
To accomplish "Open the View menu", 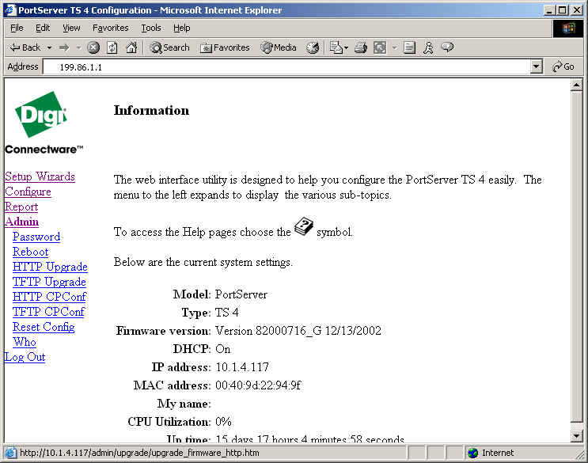I will 72,28.
